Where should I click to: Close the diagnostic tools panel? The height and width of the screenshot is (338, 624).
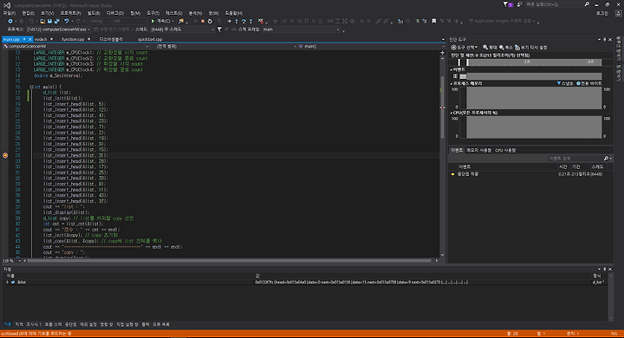coord(610,39)
